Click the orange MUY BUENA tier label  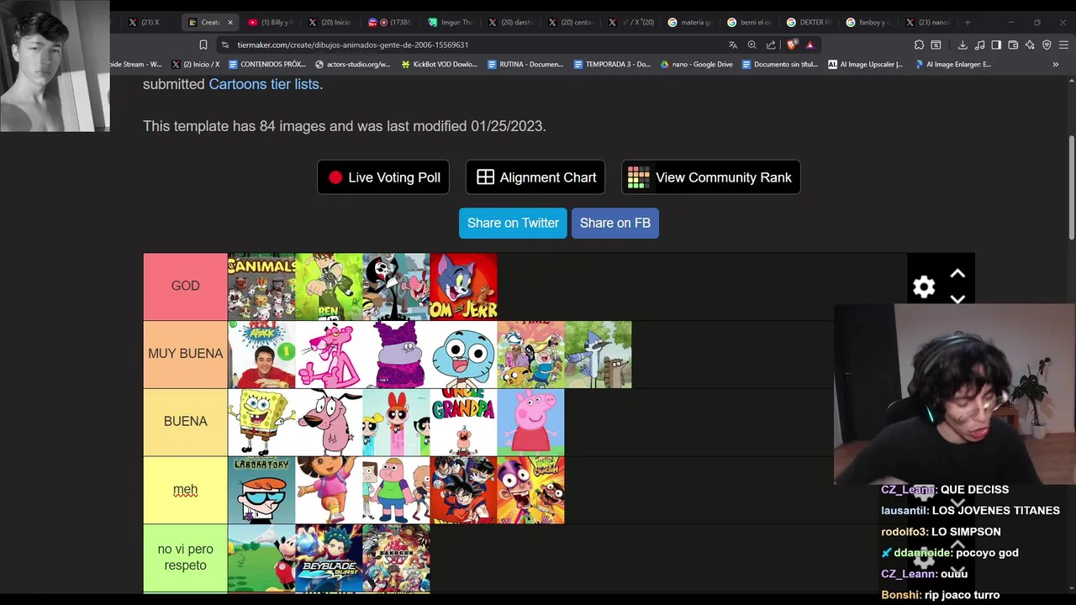(185, 354)
